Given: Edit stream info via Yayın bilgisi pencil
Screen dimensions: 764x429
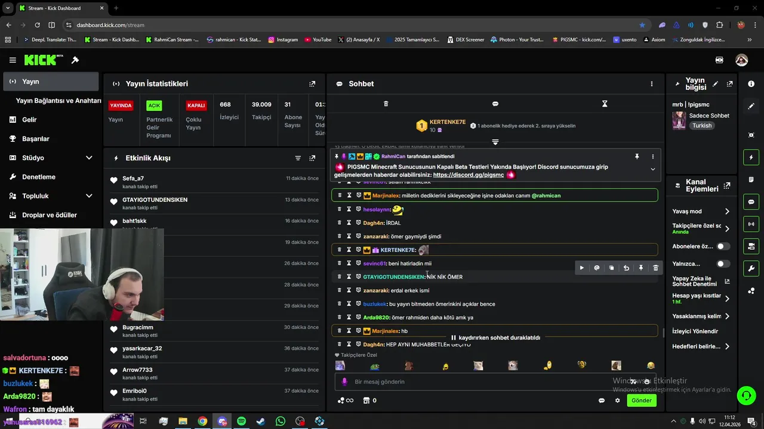Looking at the screenshot, I should coord(715,84).
